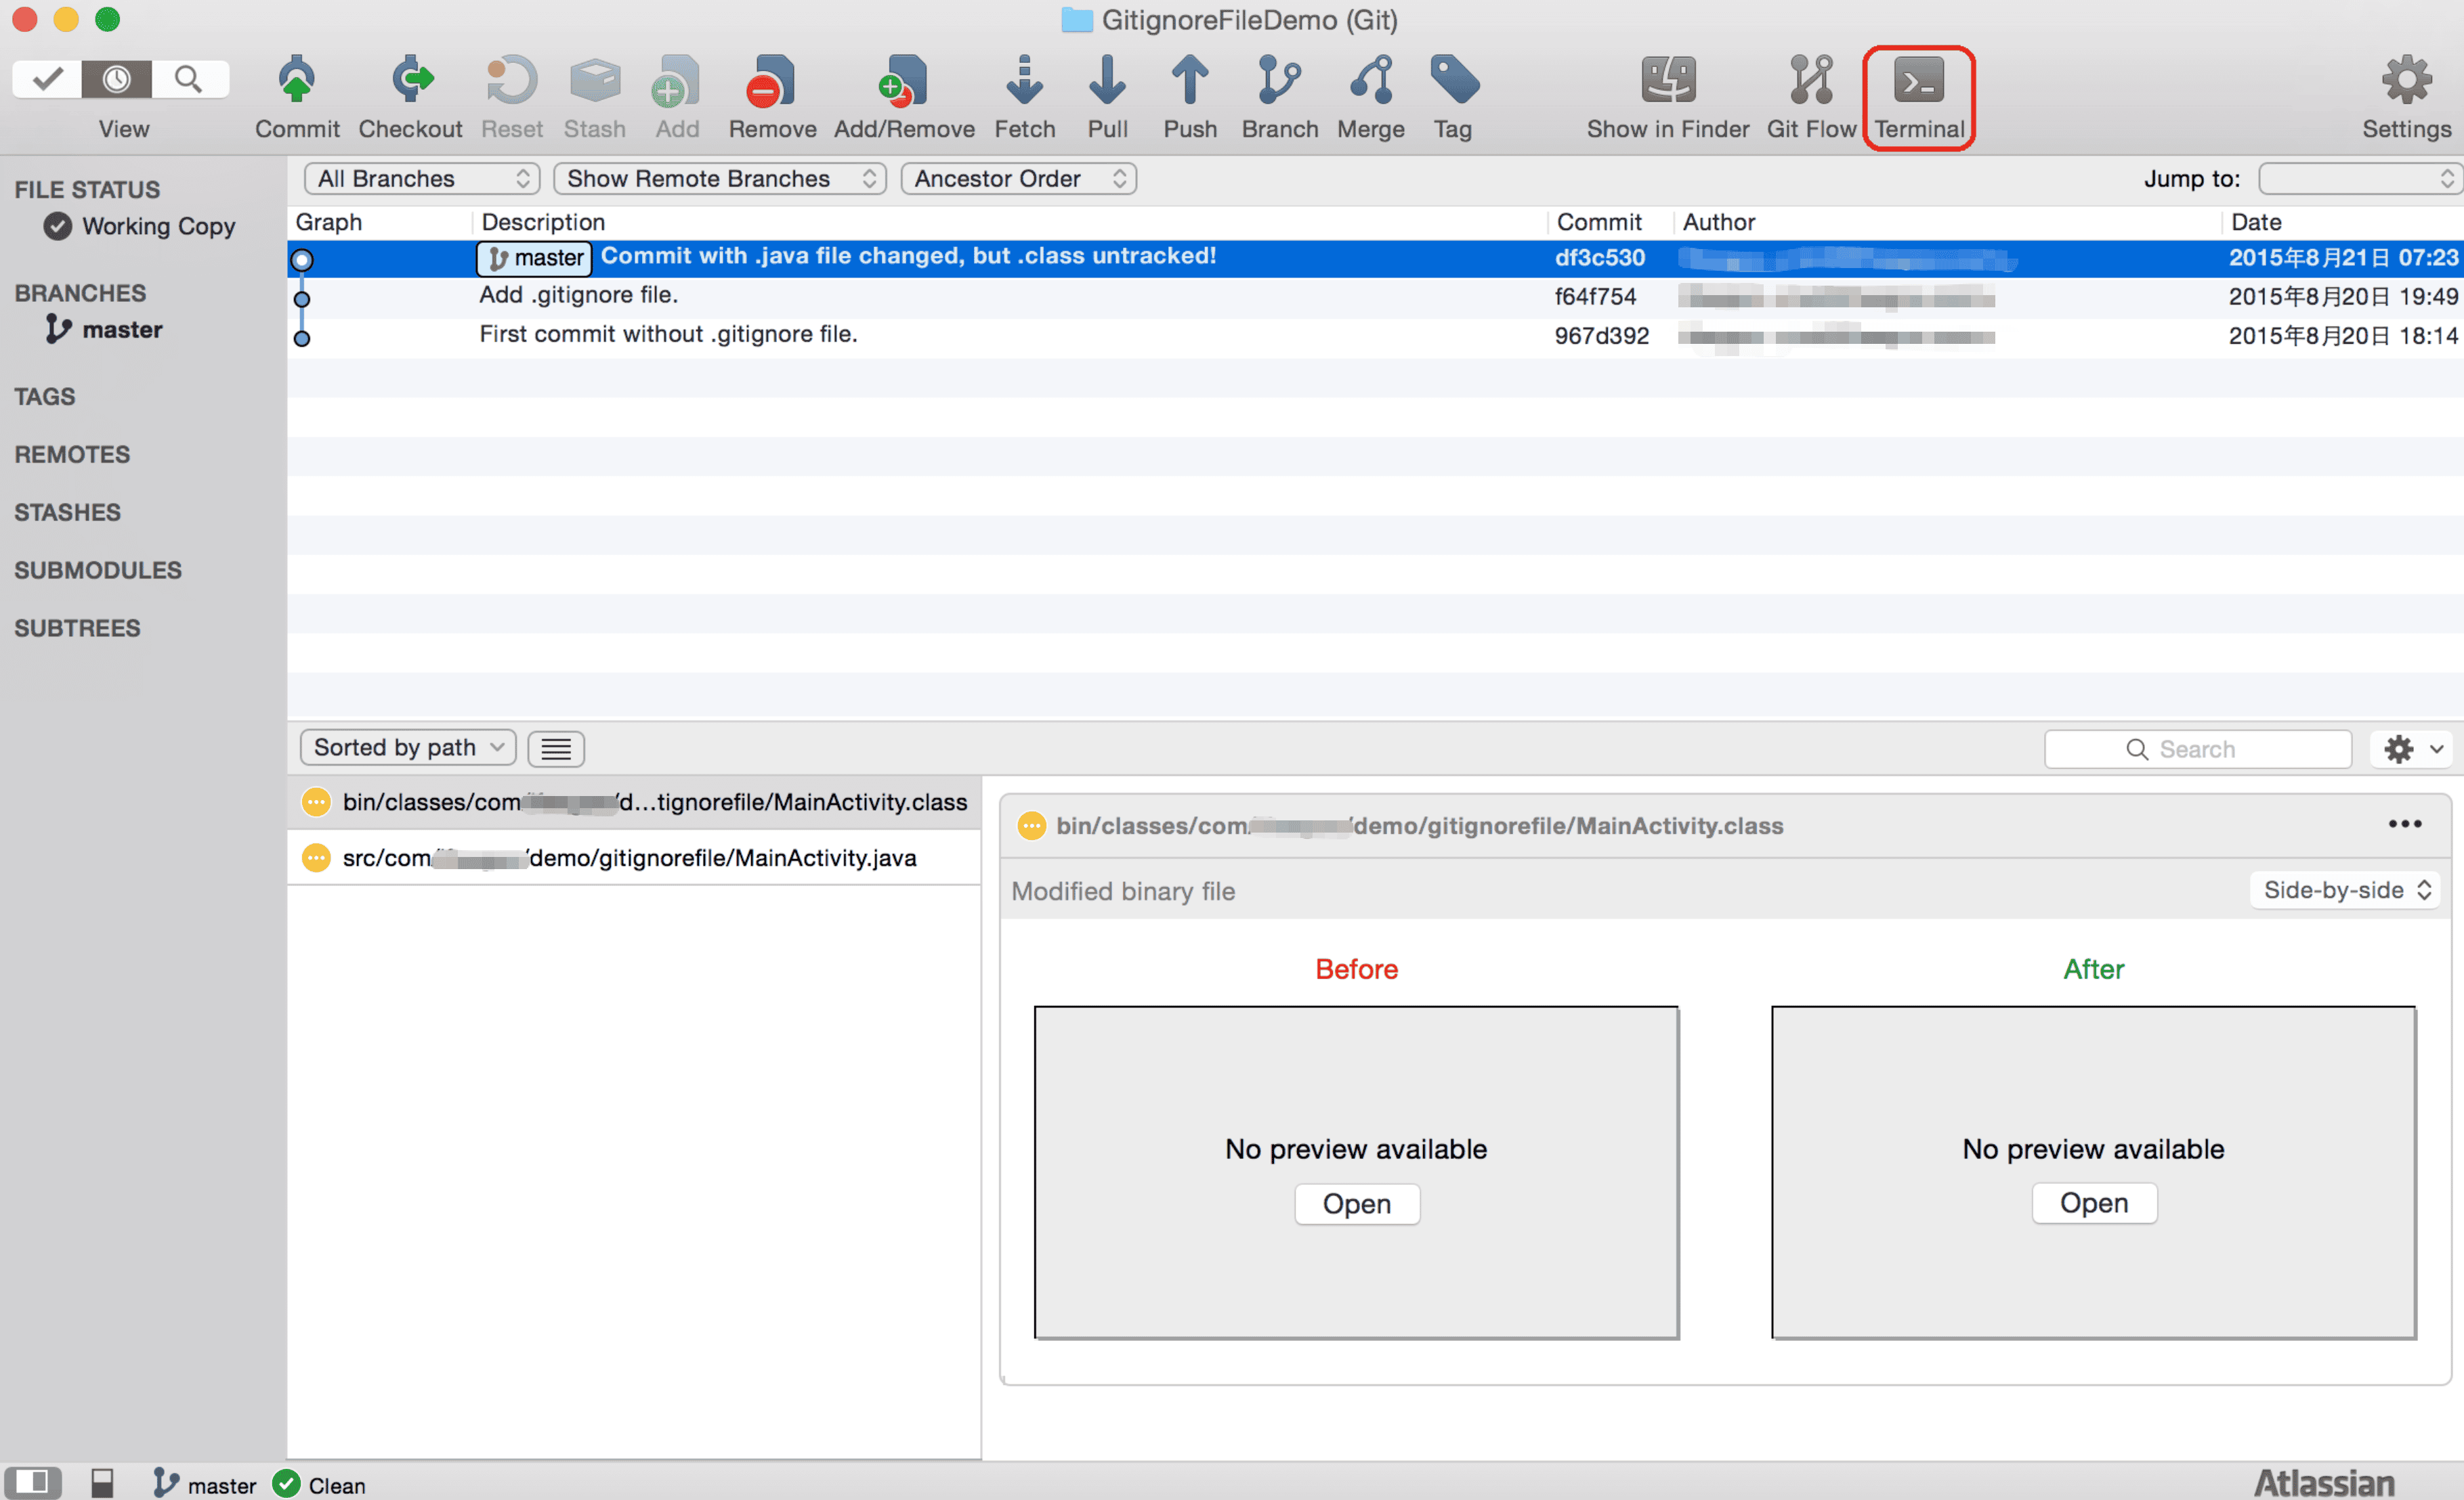Click the Remove toolbar icon
2464x1500 pixels.
pyautogui.click(x=771, y=80)
